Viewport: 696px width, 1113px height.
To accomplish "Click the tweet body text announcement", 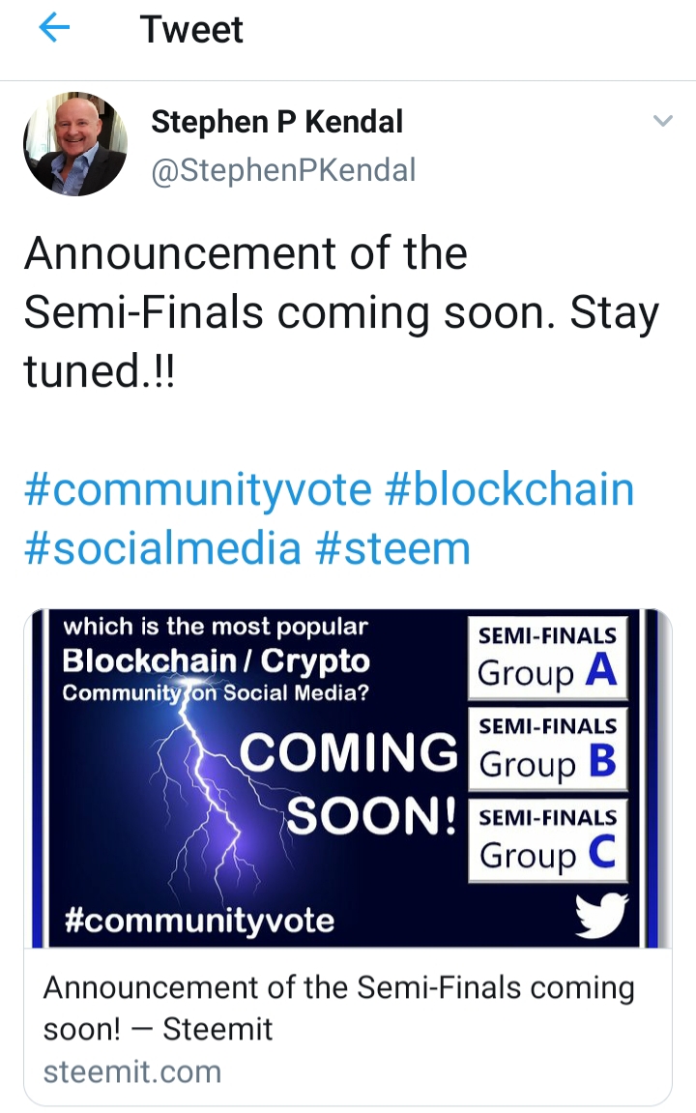I will click(x=341, y=312).
